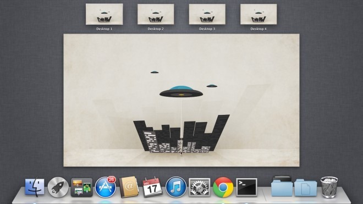Image resolution: width=363 pixels, height=204 pixels.
Task: Switch to Desktop 4 thumbnail
Action: [x=258, y=14]
